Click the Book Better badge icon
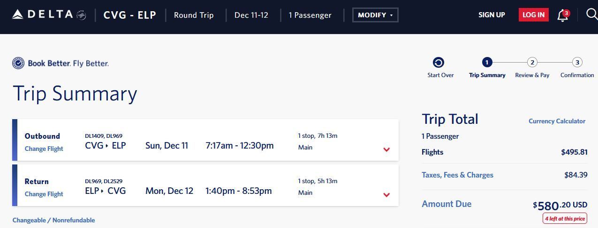 coord(18,63)
